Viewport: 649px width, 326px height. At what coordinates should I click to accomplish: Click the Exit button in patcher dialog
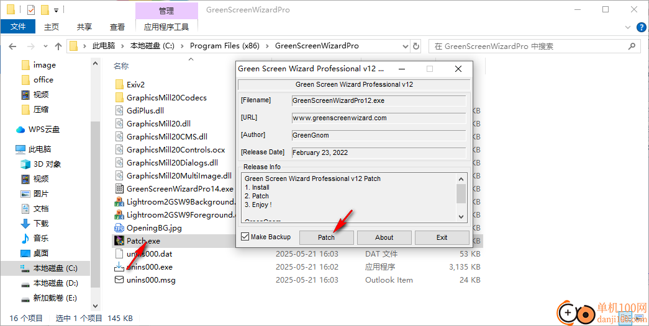click(442, 237)
